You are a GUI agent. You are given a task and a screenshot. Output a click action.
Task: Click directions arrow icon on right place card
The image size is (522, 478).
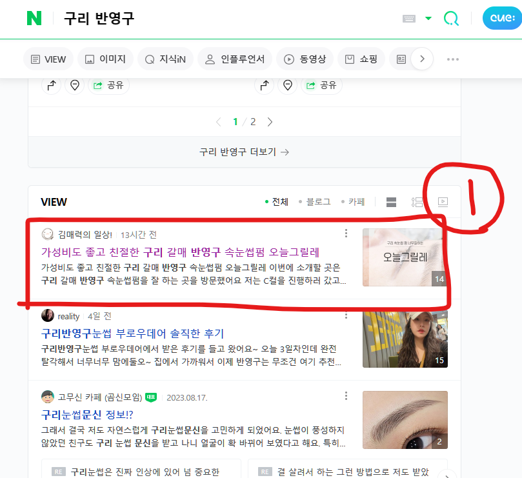coord(265,85)
